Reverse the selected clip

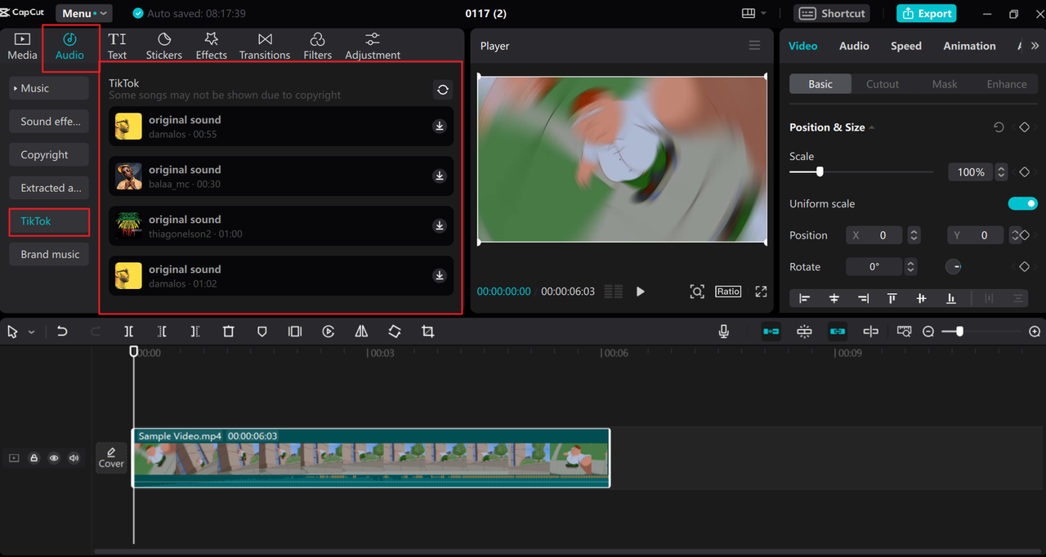(x=329, y=332)
